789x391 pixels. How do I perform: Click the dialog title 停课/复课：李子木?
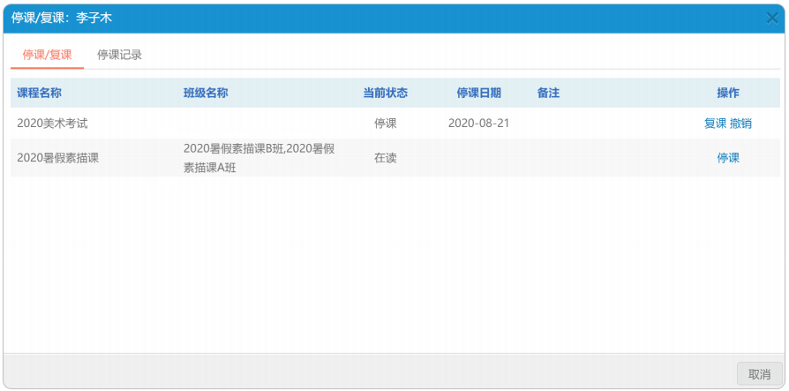62,18
